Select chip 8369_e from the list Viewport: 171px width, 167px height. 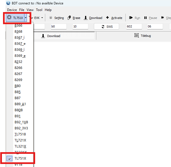click(20, 56)
